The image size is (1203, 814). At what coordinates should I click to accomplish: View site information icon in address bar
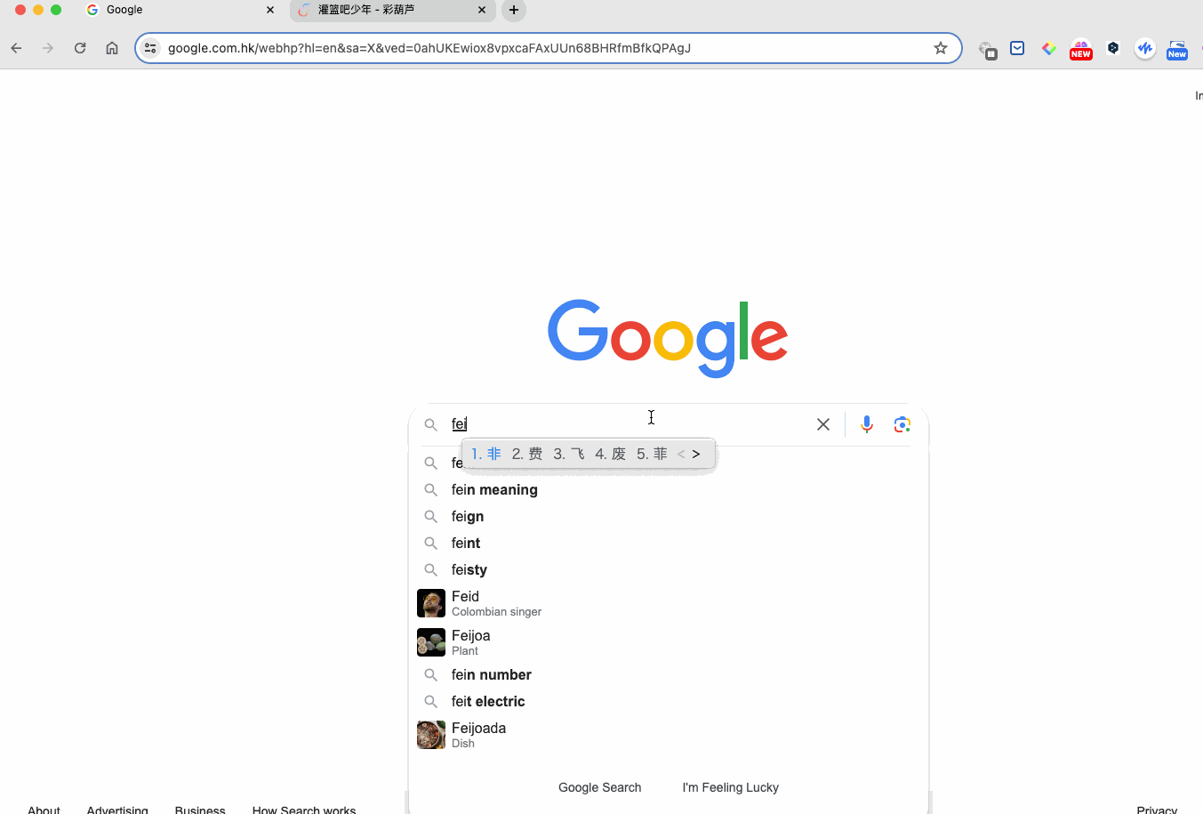(x=150, y=48)
